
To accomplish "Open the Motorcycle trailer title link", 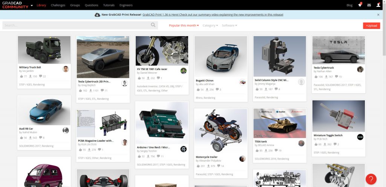I will (207, 157).
